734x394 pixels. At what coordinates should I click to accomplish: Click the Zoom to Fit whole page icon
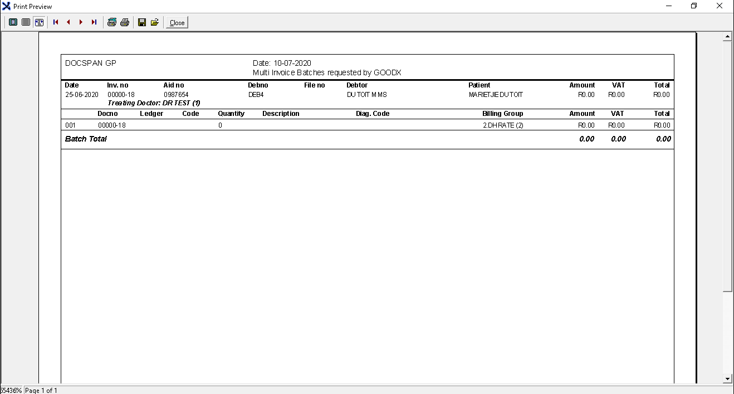point(13,22)
